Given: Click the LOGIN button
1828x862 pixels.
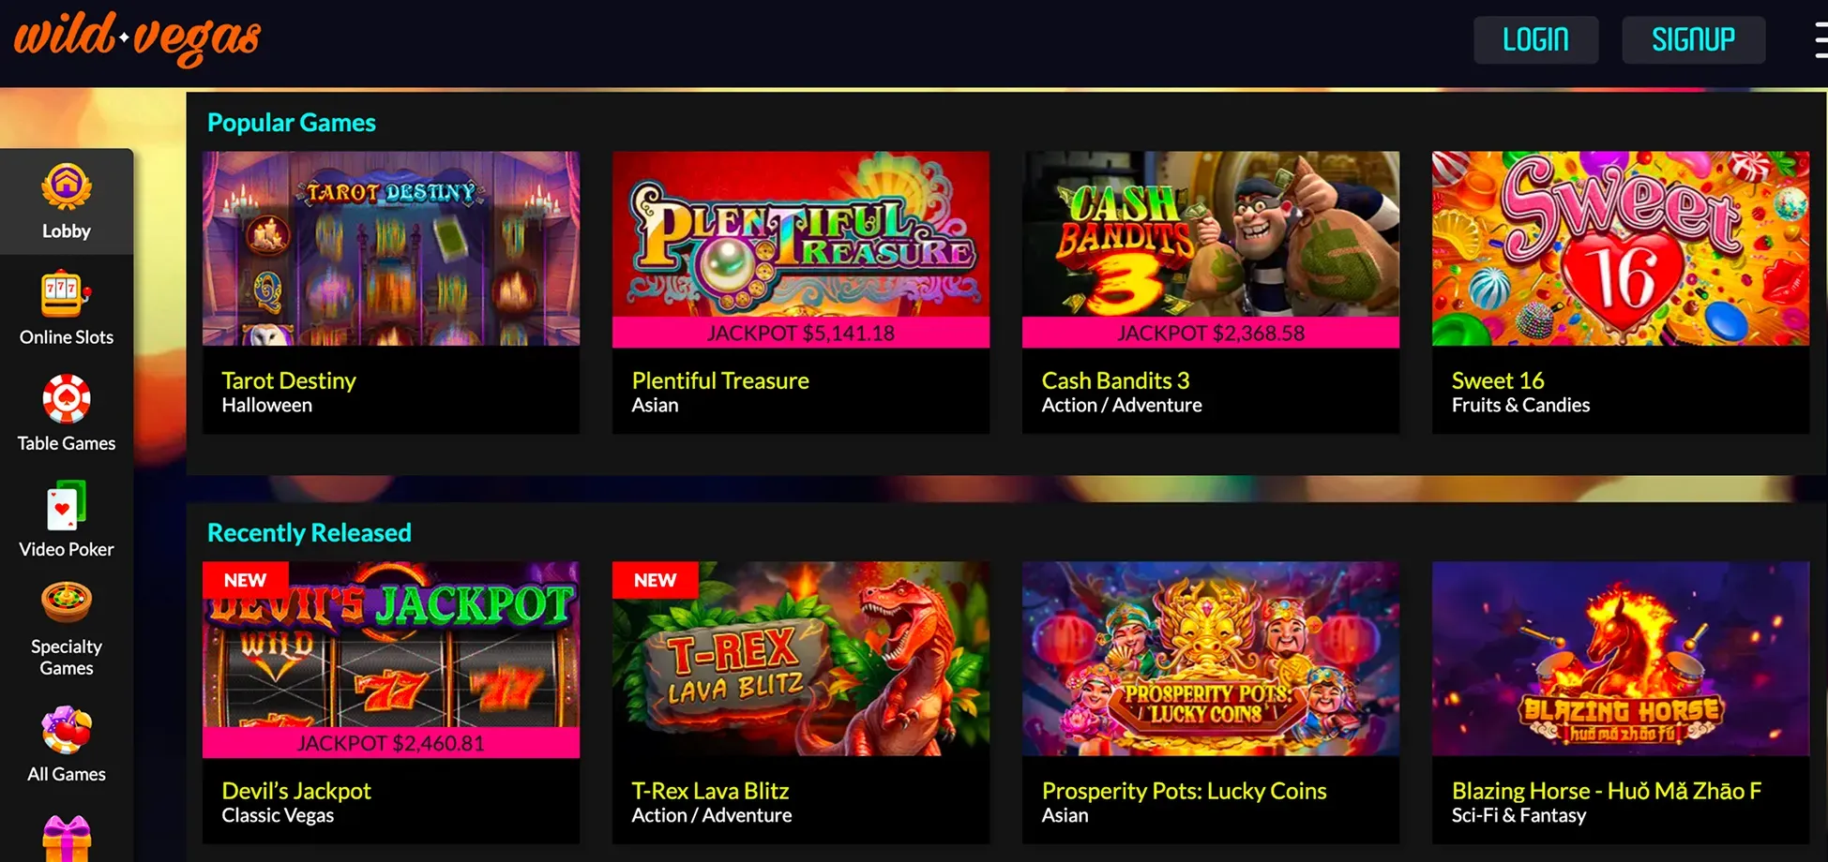Looking at the screenshot, I should coord(1535,39).
